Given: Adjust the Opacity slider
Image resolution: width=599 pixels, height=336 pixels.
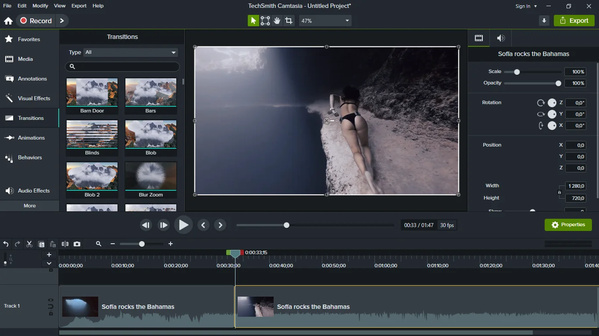Looking at the screenshot, I should pyautogui.click(x=558, y=83).
